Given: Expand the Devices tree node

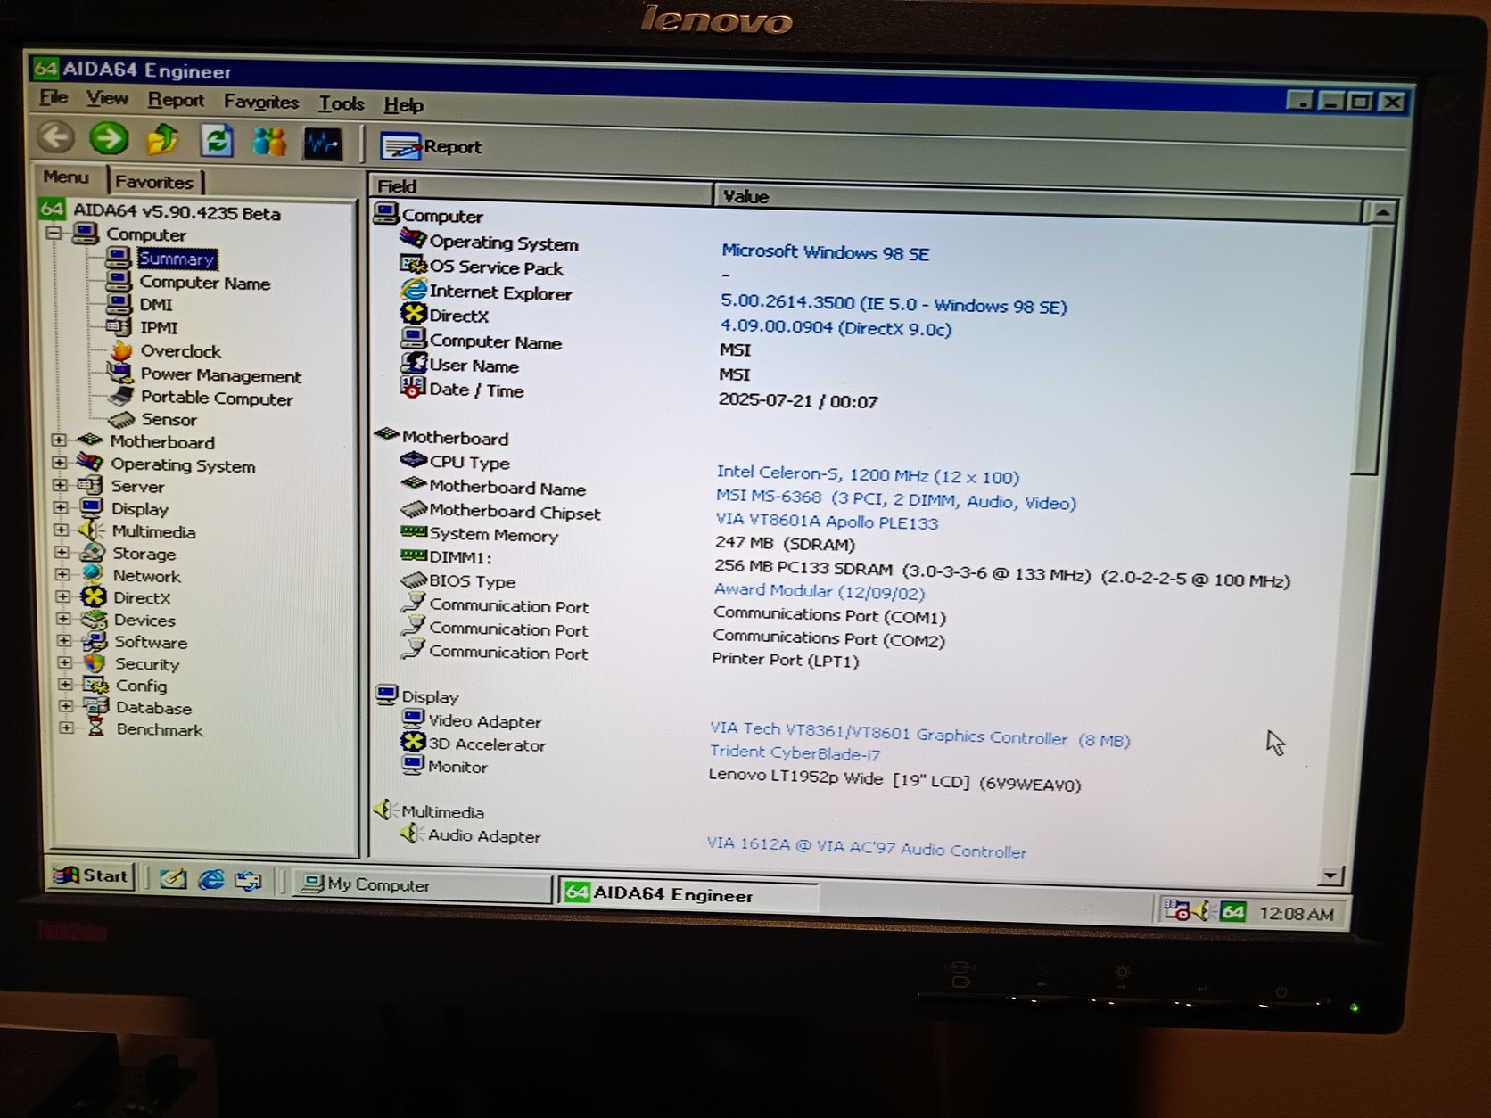Looking at the screenshot, I should (63, 618).
